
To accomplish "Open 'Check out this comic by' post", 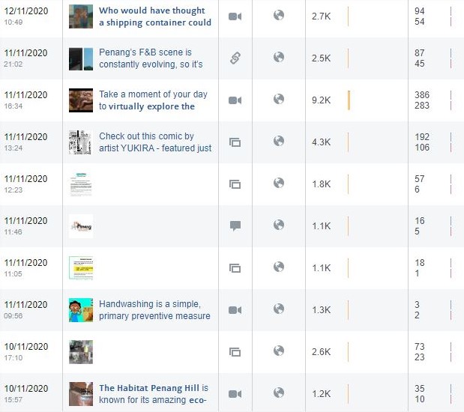I will click(155, 142).
